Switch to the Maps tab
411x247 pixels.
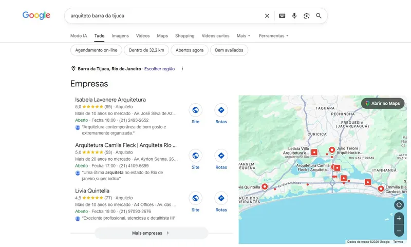pyautogui.click(x=162, y=36)
